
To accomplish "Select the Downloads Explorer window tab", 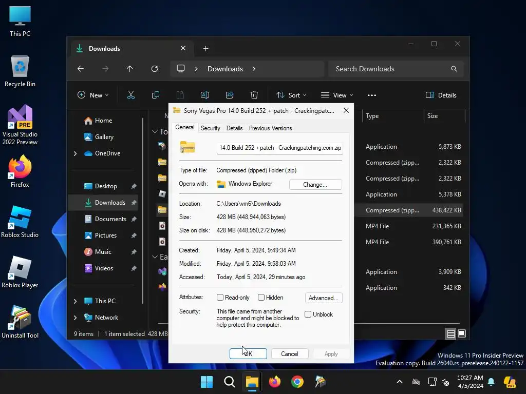I will coord(131,49).
